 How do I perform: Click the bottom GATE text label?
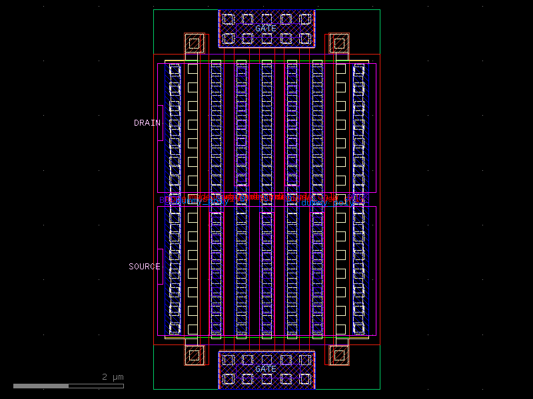click(266, 368)
